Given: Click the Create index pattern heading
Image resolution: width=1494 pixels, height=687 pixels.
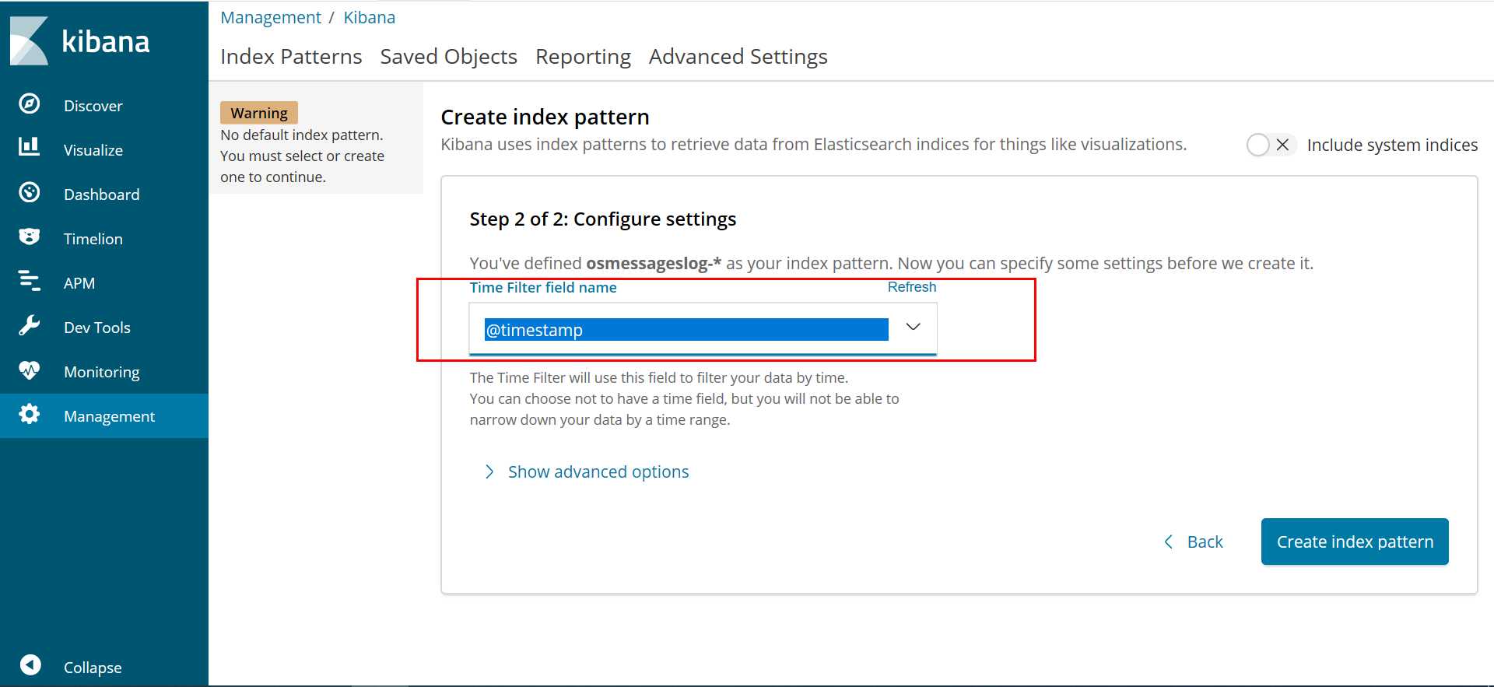Looking at the screenshot, I should (x=545, y=117).
